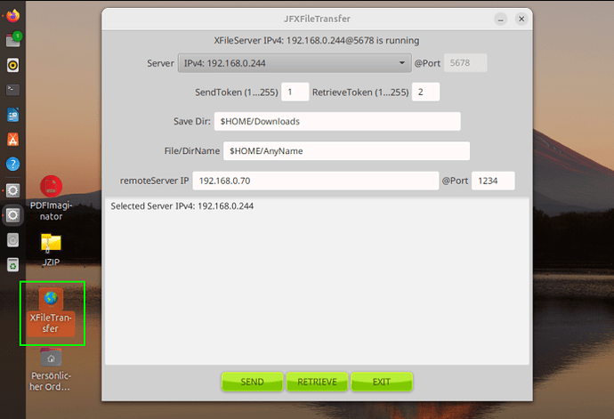Click the log line 'Selected Server IPv4: 192.168.0.244'
Screen dimensions: 614x419
coord(182,206)
